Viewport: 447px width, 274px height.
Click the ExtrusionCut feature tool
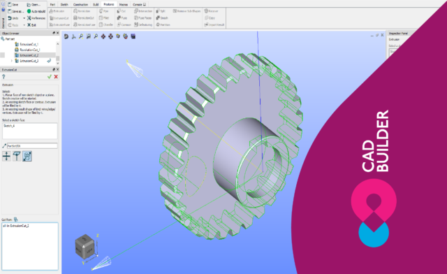(x=59, y=18)
